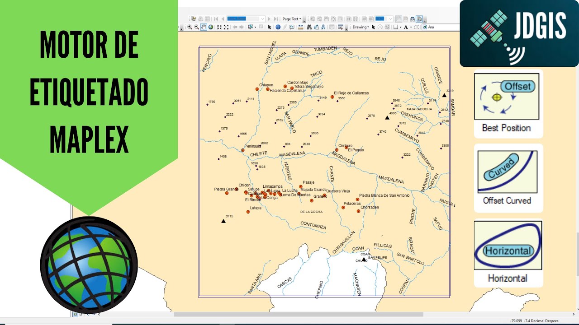Pick the Drawing toolbar Select Elements arrow

(x=373, y=27)
